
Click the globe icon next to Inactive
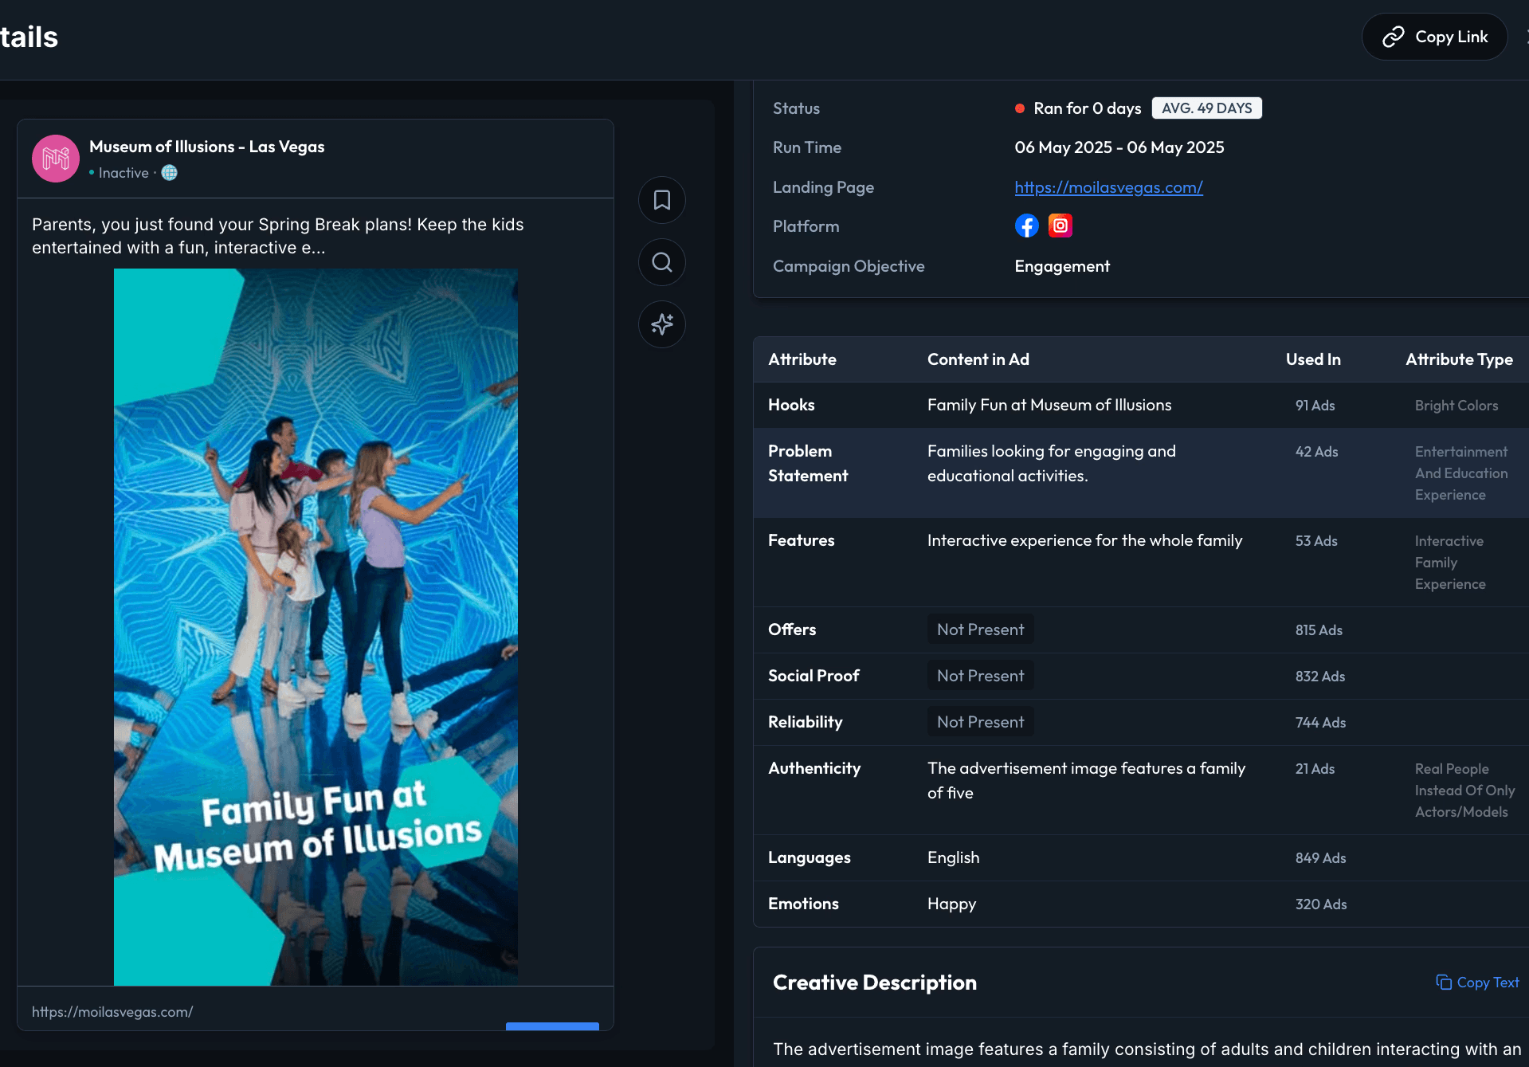(170, 173)
